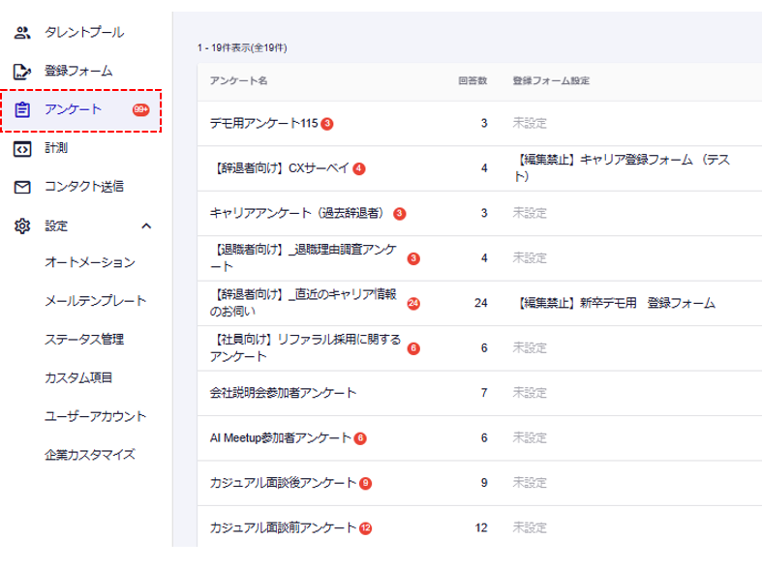Click red badge beside デモ用アンケート115
The height and width of the screenshot is (570, 762).
click(x=327, y=124)
